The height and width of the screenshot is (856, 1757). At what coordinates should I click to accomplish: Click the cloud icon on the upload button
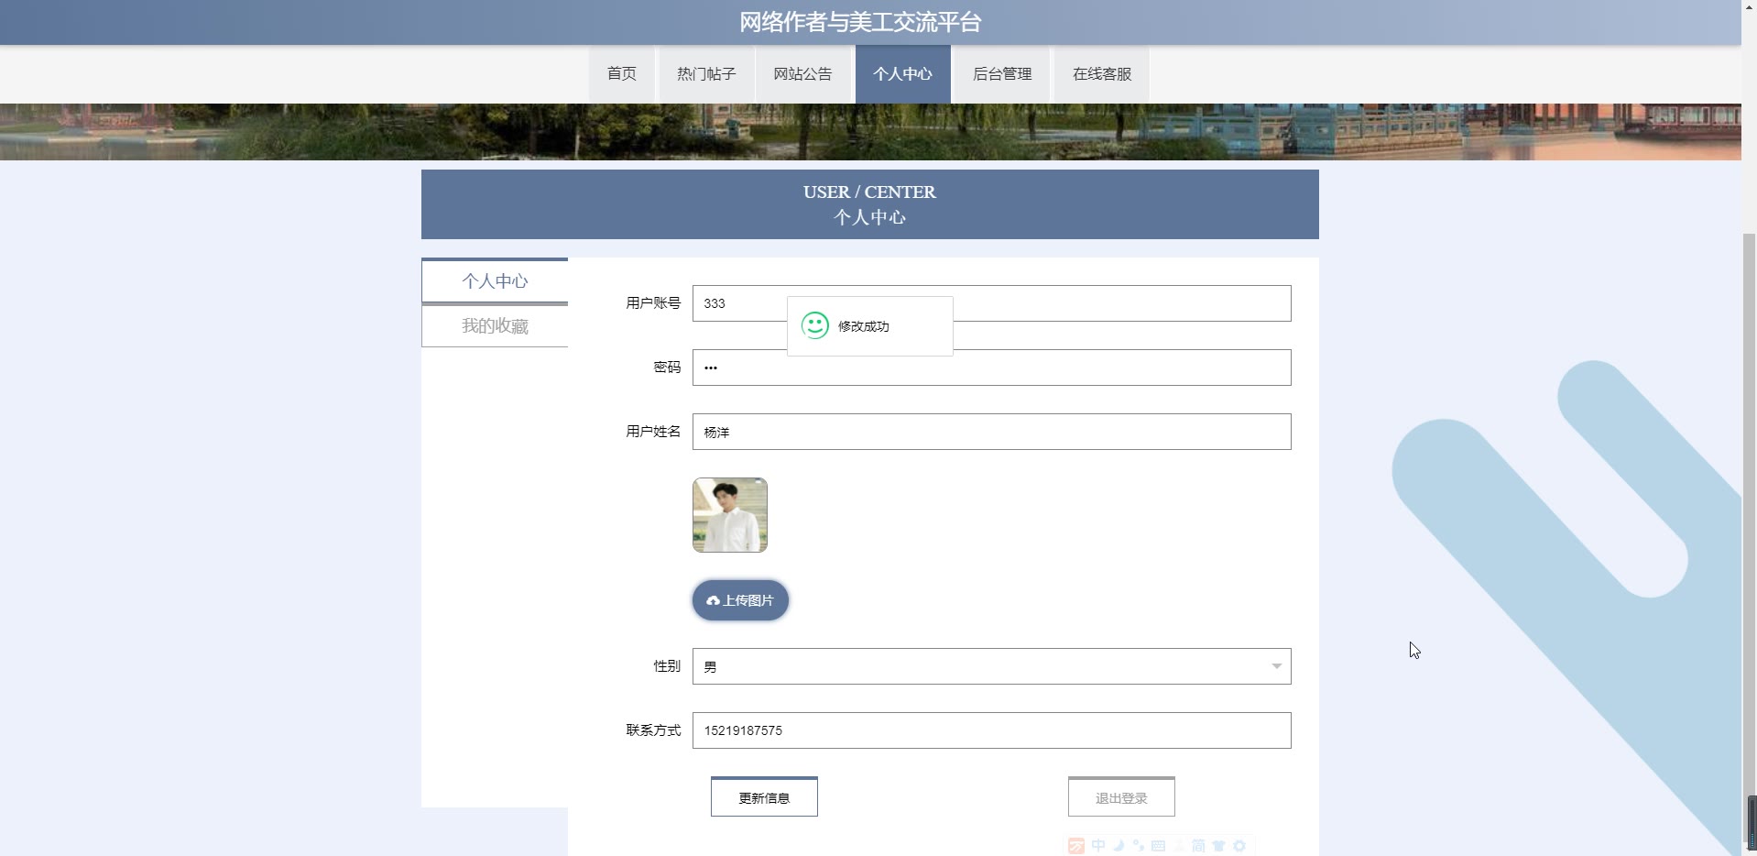713,600
